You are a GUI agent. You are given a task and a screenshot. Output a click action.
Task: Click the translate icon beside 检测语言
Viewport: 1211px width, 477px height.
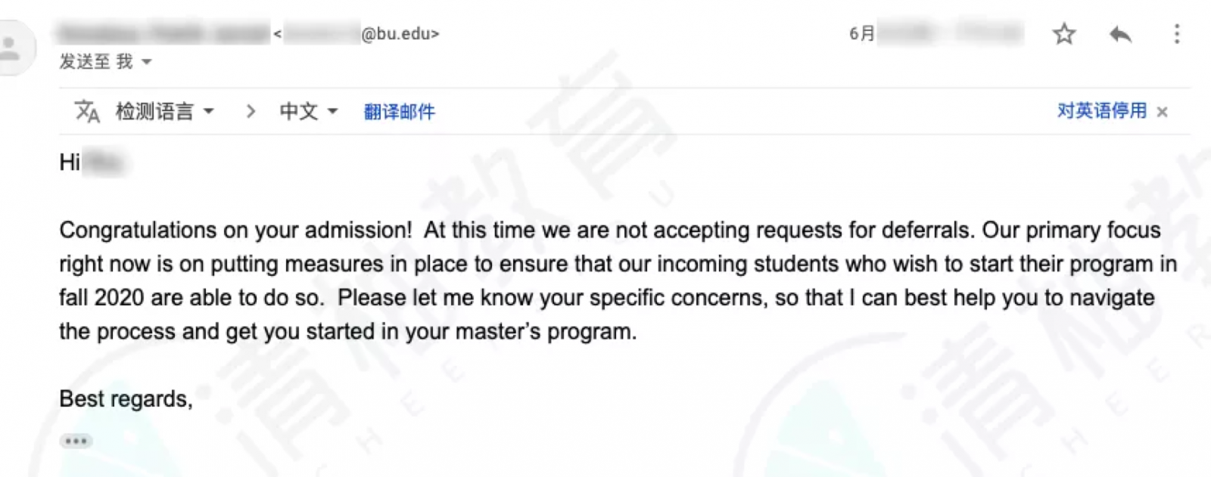(x=87, y=112)
